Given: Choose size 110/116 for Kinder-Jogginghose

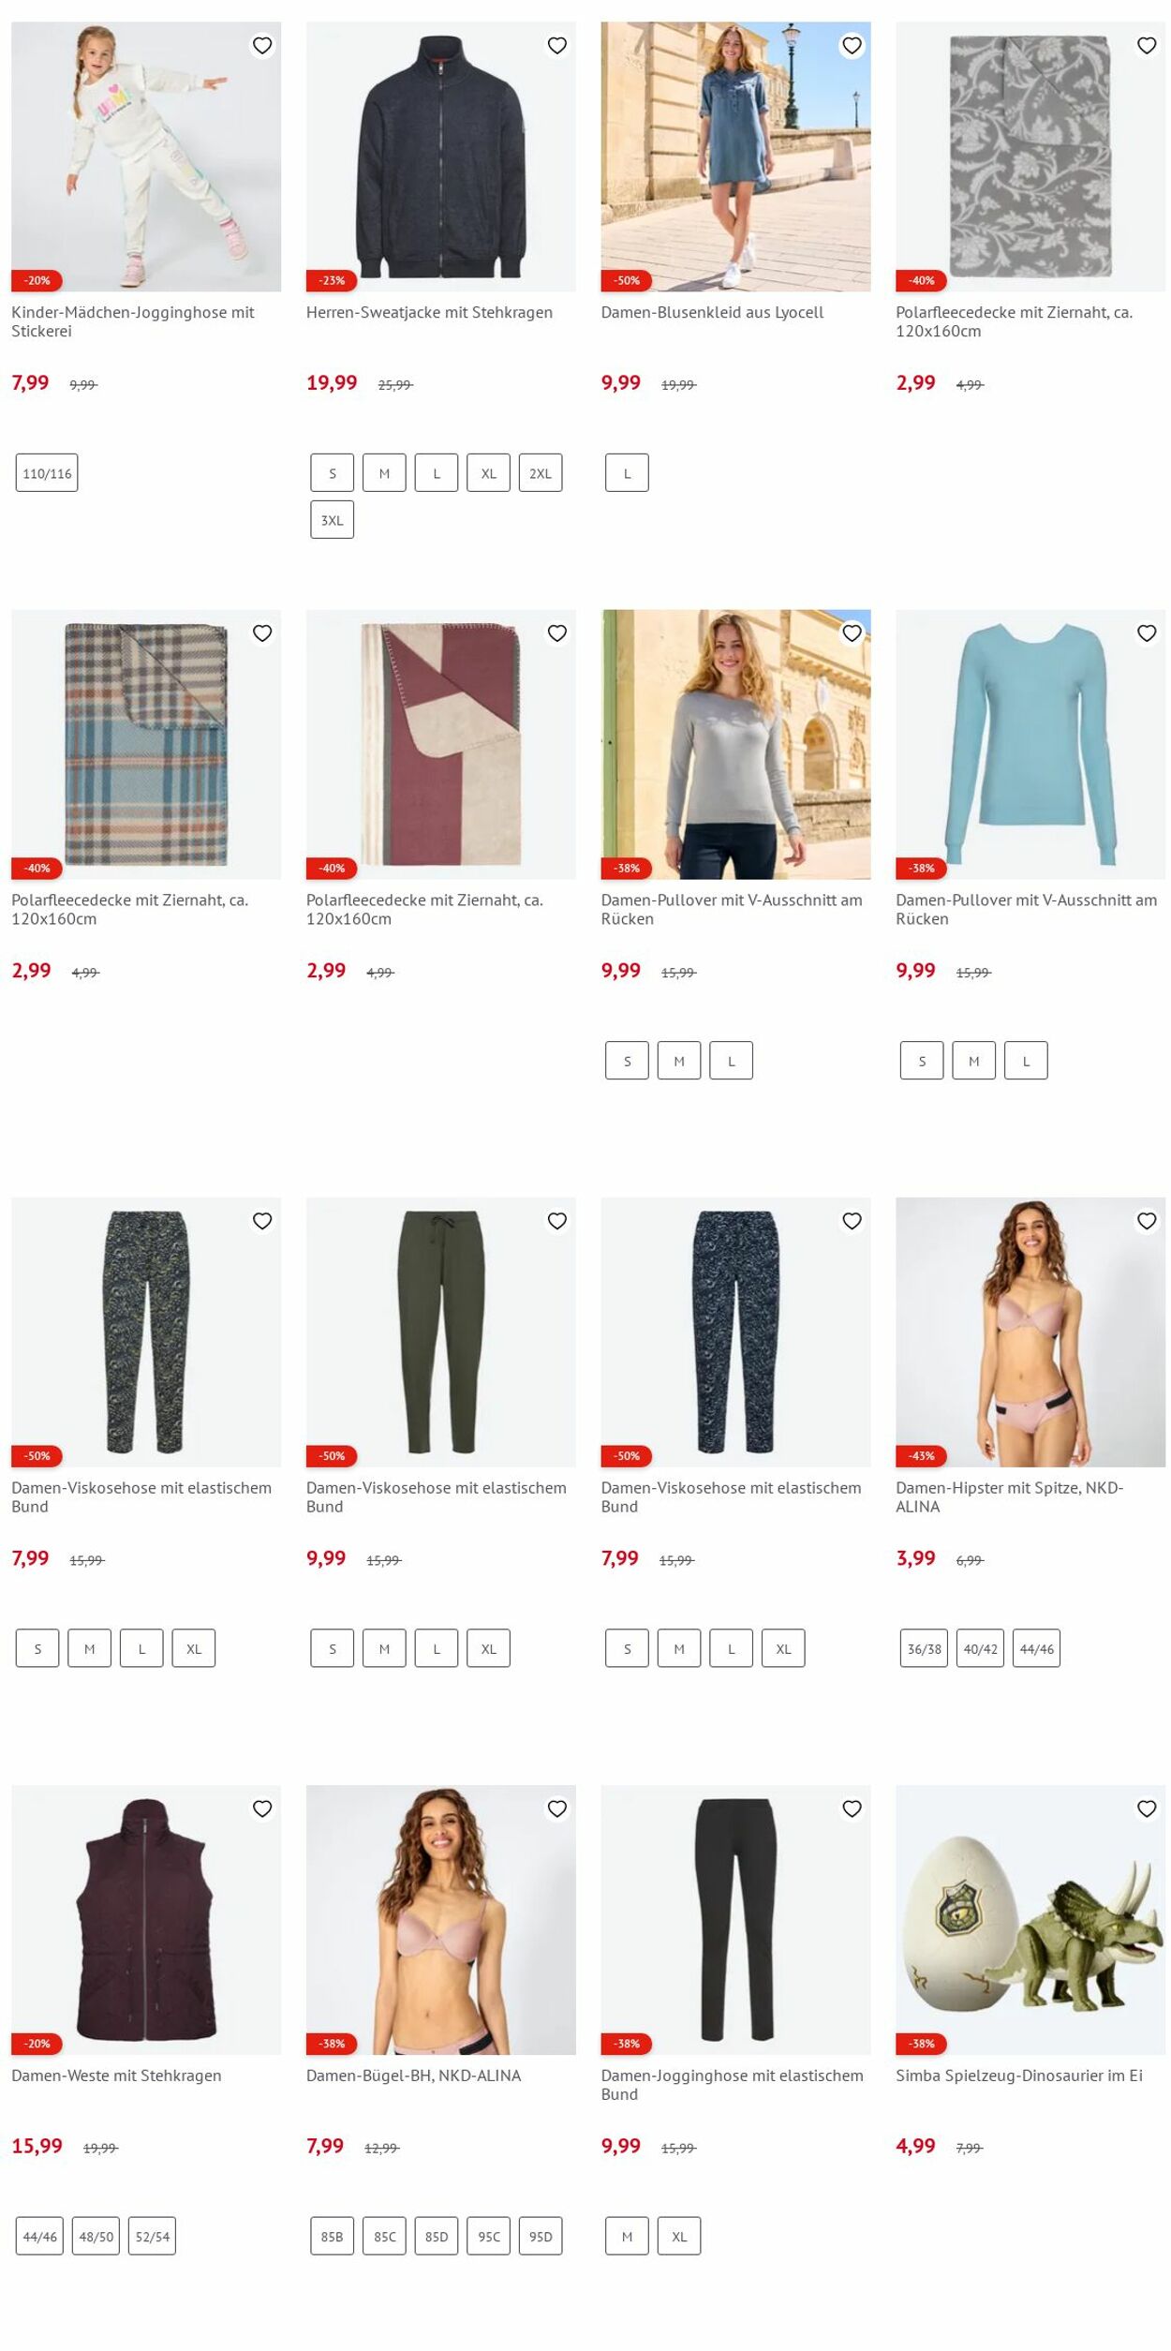Looking at the screenshot, I should [47, 473].
